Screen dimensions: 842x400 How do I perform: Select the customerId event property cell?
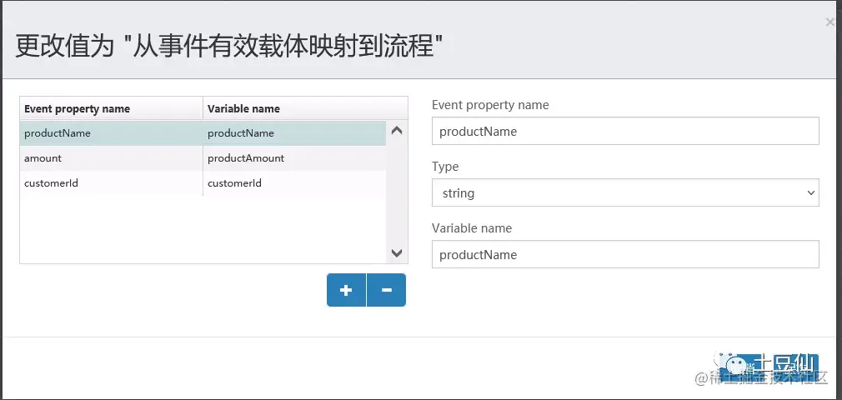(x=111, y=183)
